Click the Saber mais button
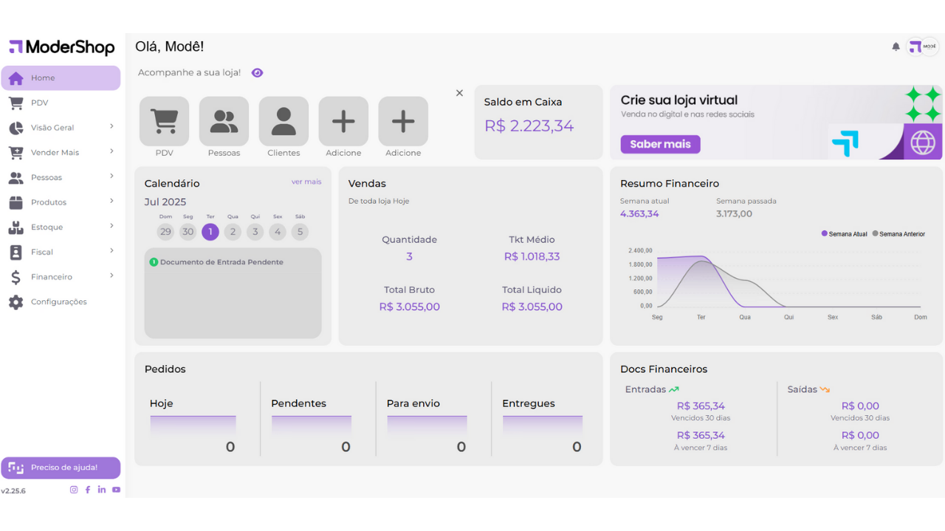This screenshot has height=531, width=945. pos(660,144)
